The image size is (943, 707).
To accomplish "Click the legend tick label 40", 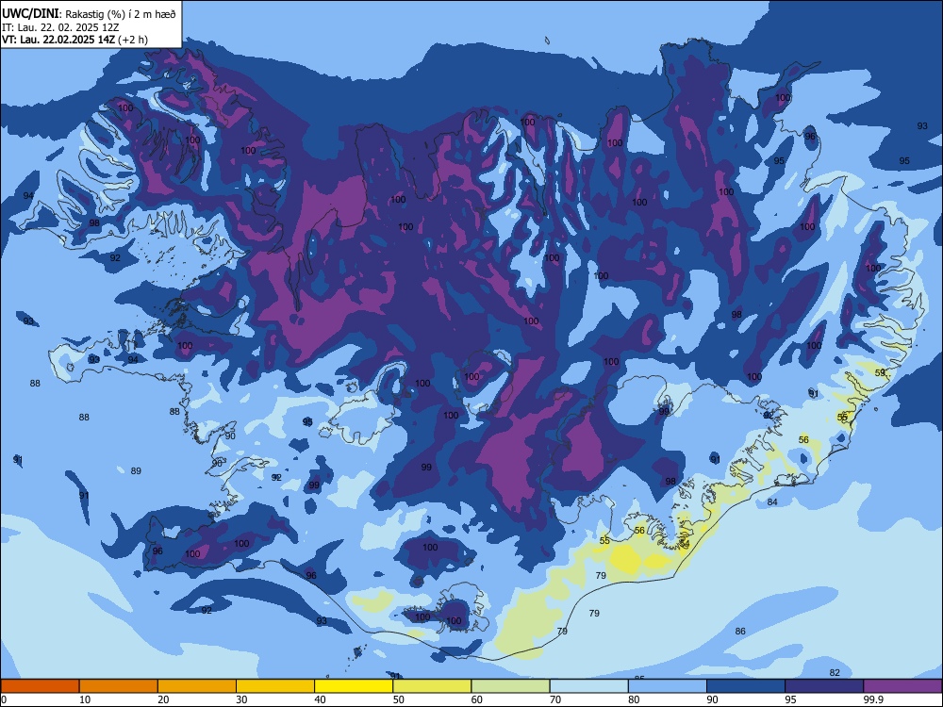I will point(320,699).
